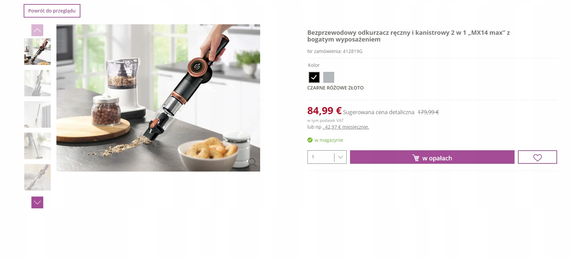Click the heart wishlist icon button

click(x=538, y=157)
